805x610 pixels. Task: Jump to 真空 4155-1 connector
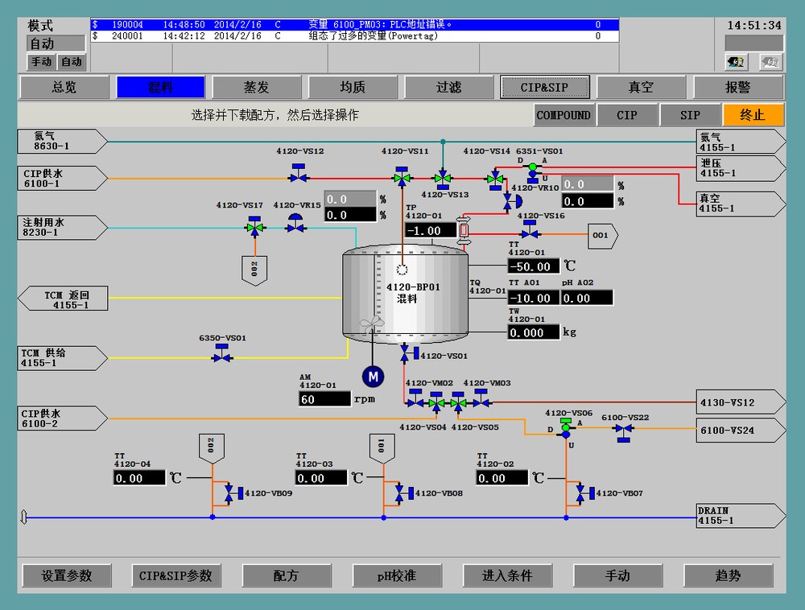click(741, 204)
